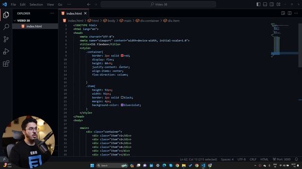Open the Go menu
Viewport: 302px width, 169px height.
60,4
